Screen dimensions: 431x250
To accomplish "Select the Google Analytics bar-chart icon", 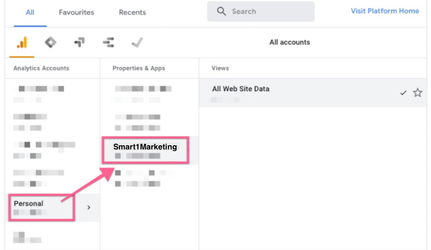I will pyautogui.click(x=22, y=43).
